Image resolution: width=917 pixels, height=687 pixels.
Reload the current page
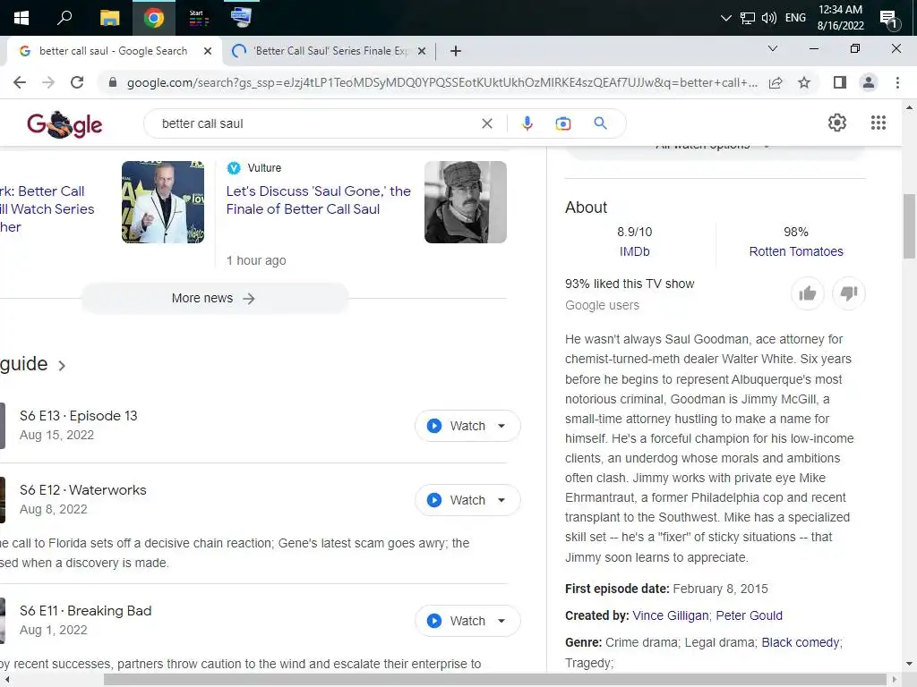pos(77,82)
